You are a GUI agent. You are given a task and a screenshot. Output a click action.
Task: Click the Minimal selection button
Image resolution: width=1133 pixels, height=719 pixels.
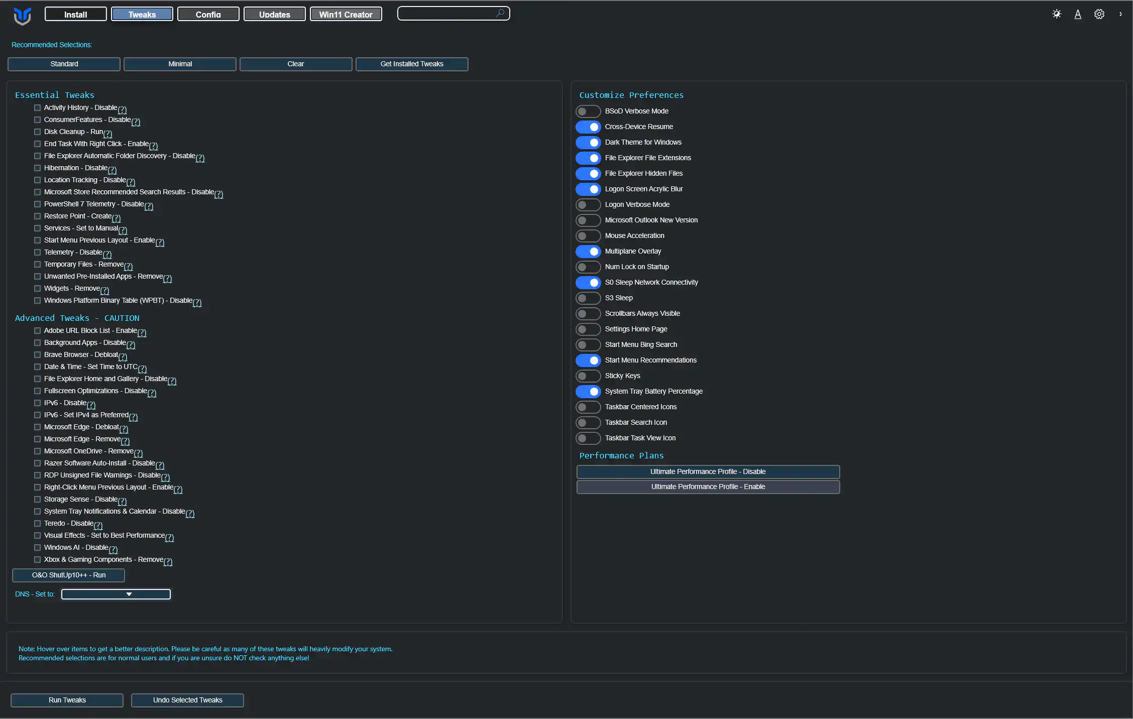180,64
